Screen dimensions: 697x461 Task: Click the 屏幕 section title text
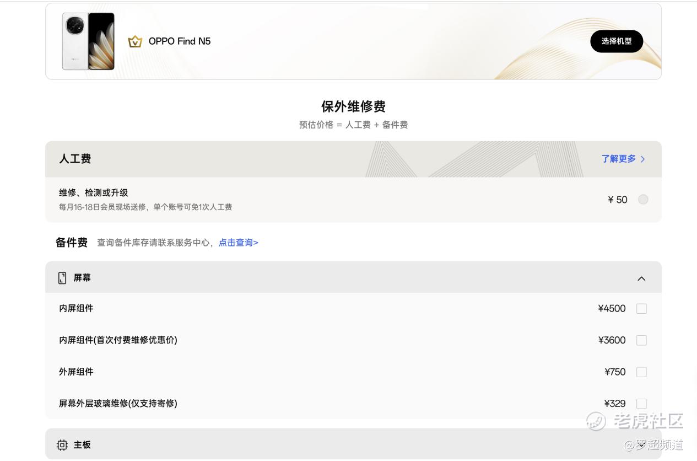pyautogui.click(x=82, y=278)
